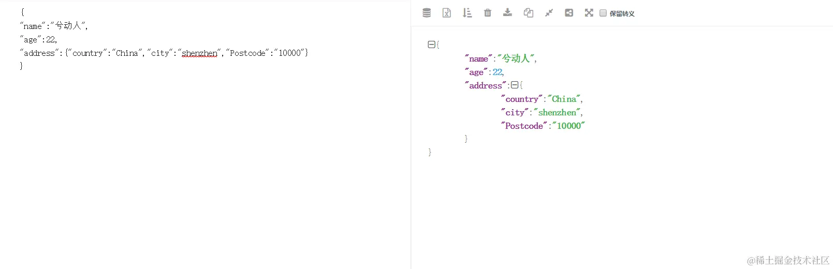Click the green "10000" value in output

pos(568,126)
